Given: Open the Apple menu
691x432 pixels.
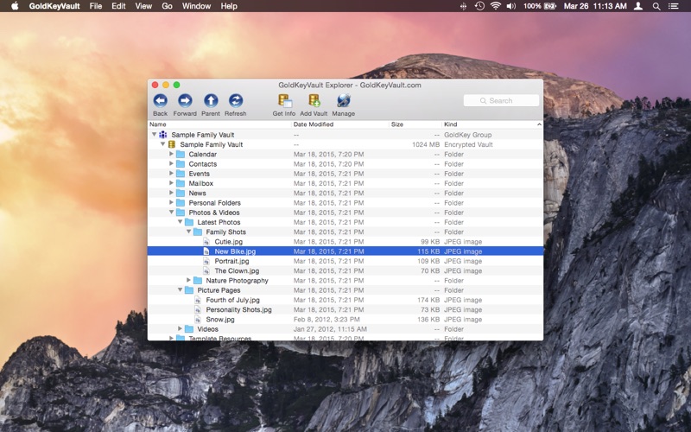Looking at the screenshot, I should pyautogui.click(x=15, y=6).
